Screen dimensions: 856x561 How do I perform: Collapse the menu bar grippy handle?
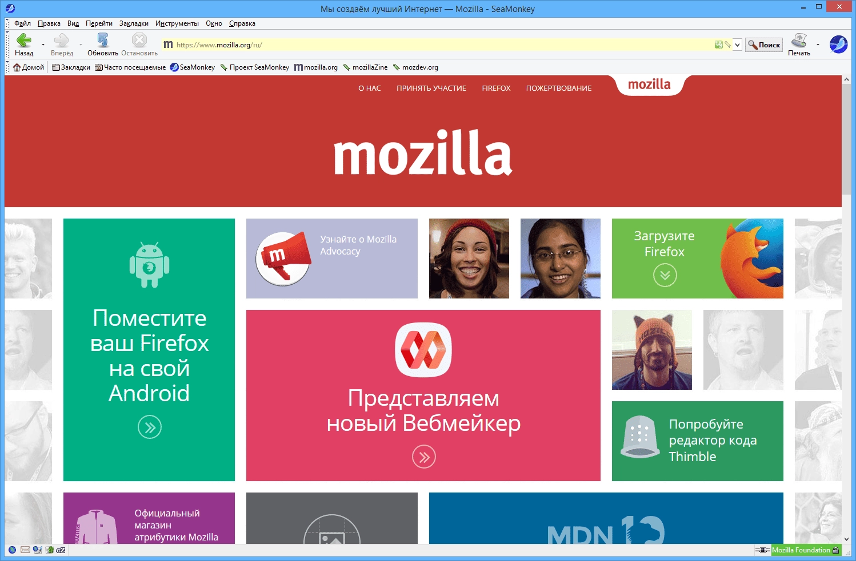click(x=7, y=23)
